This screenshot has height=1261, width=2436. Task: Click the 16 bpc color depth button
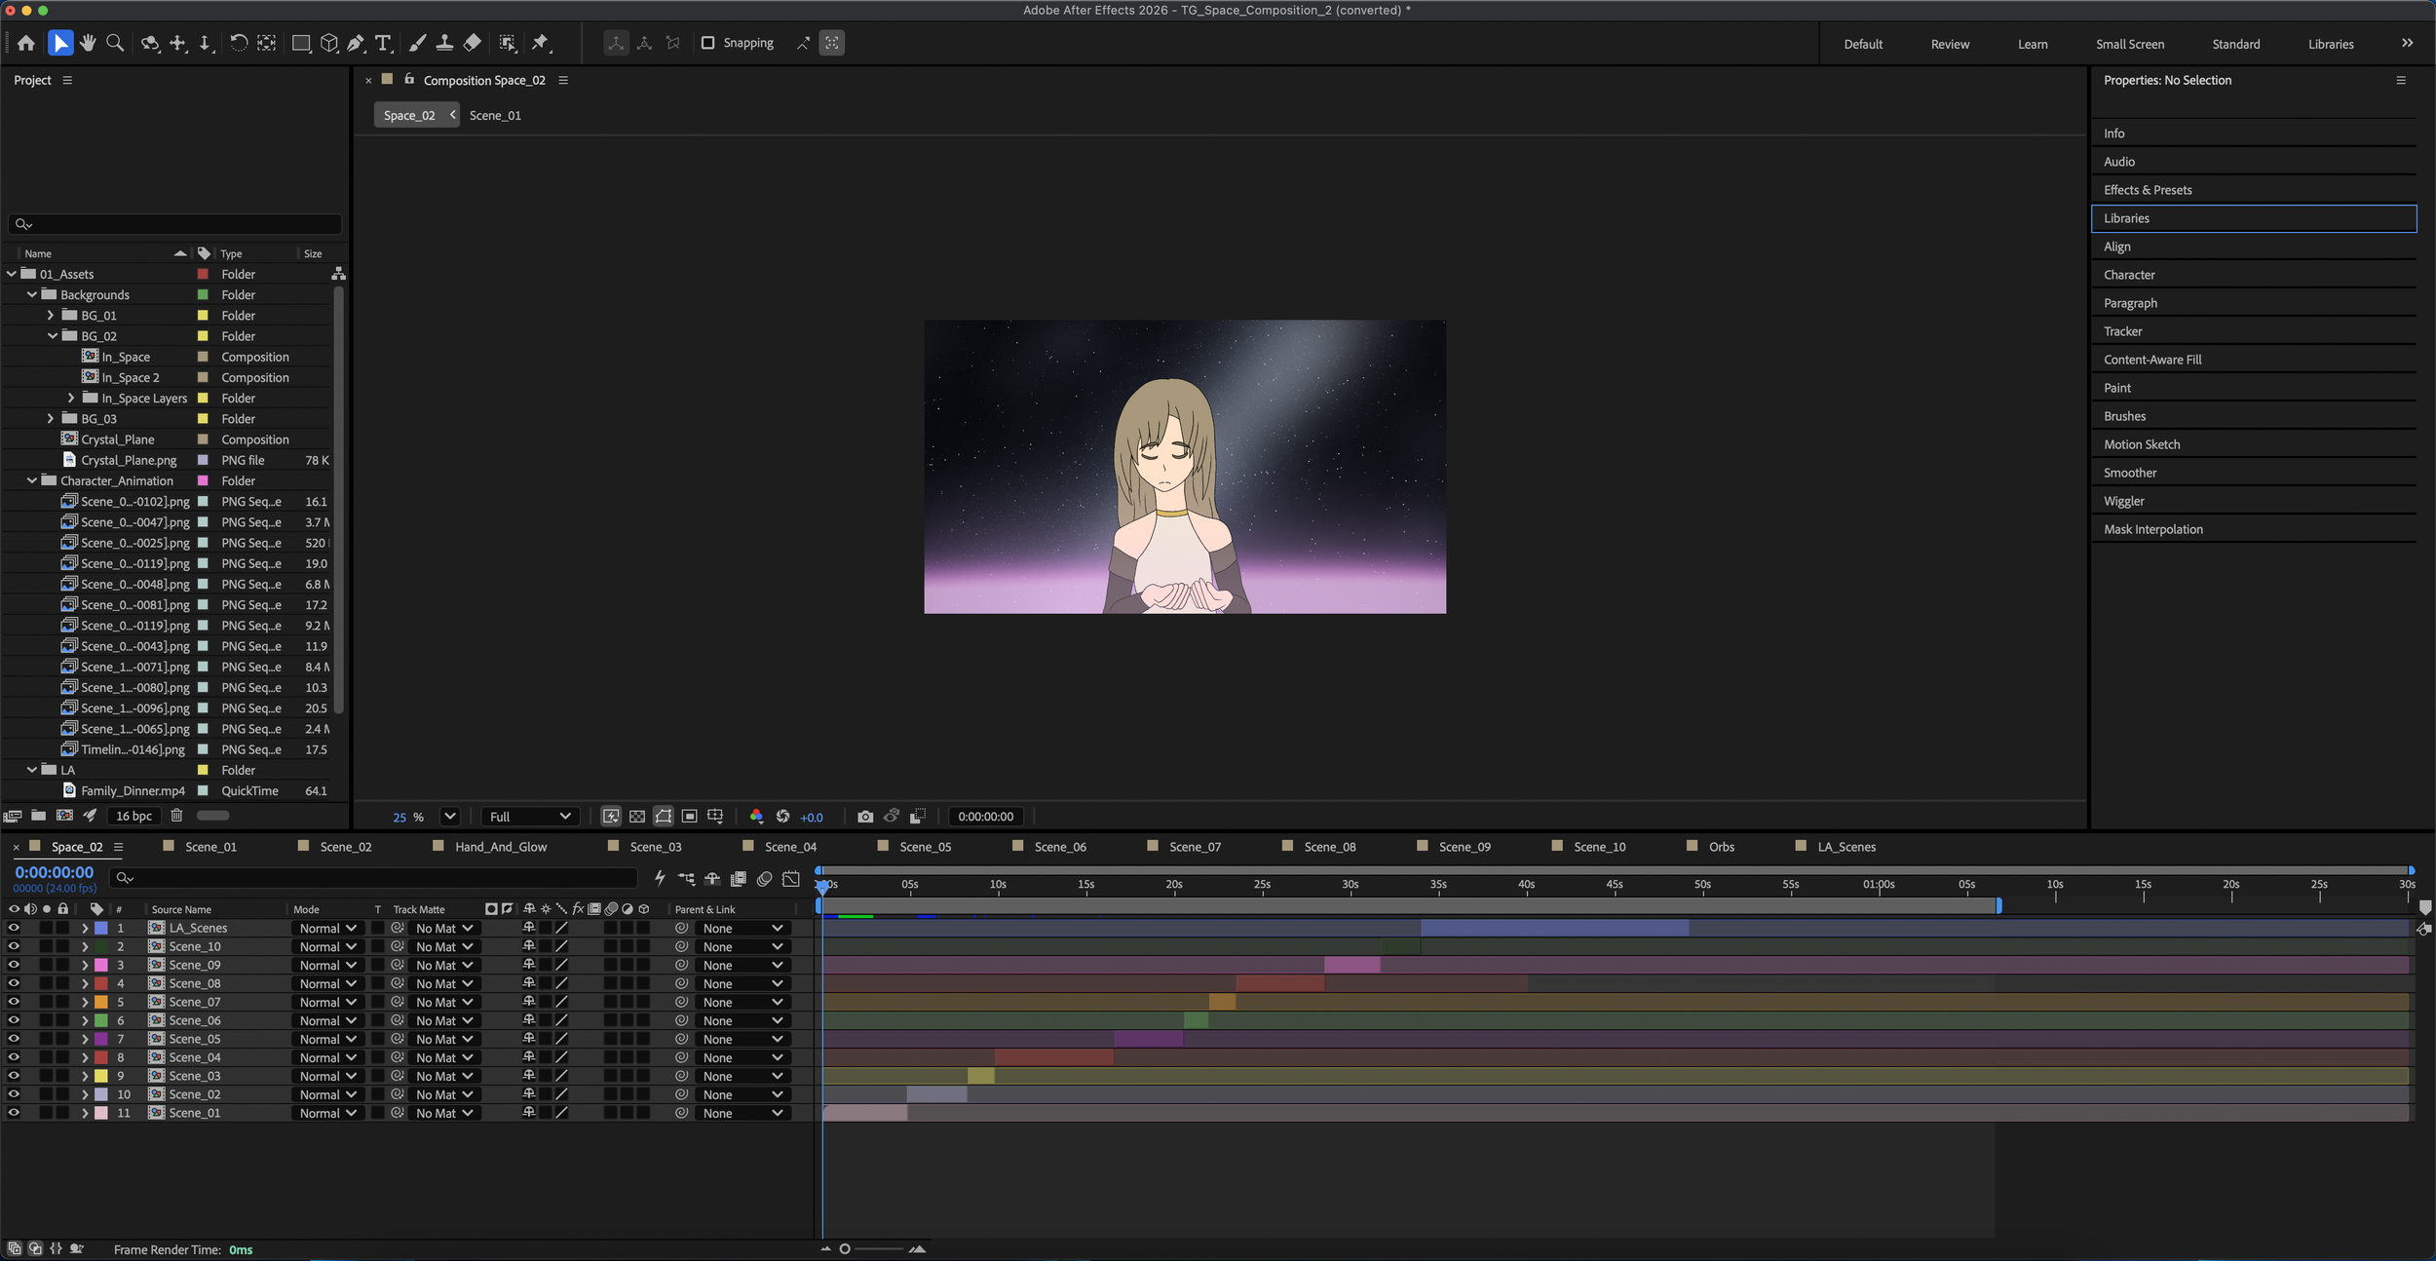pyautogui.click(x=133, y=816)
